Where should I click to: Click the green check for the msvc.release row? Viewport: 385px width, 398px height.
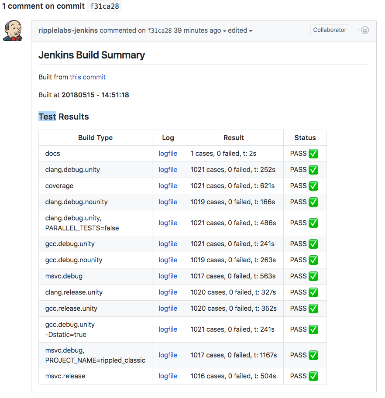click(x=313, y=376)
